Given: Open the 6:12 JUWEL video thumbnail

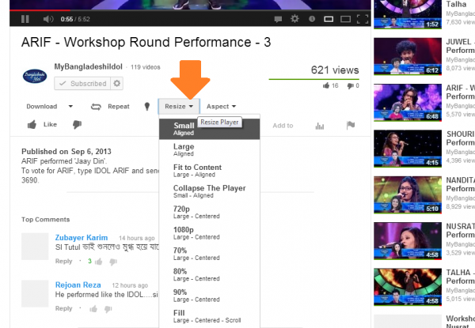Looking at the screenshot, I should (408, 56).
